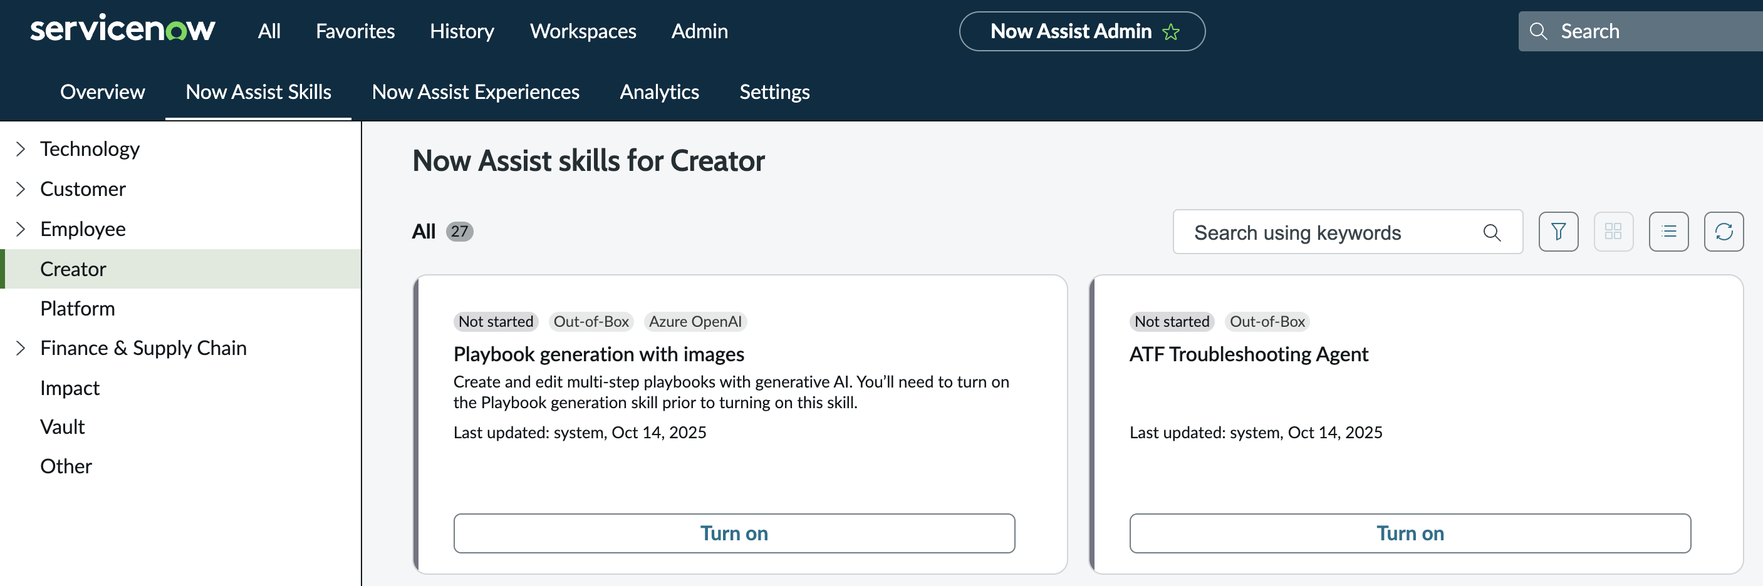Expand the Employee category
This screenshot has width=1763, height=586.
21,229
